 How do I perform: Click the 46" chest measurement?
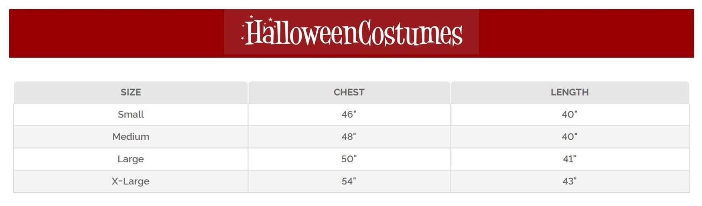pyautogui.click(x=349, y=114)
